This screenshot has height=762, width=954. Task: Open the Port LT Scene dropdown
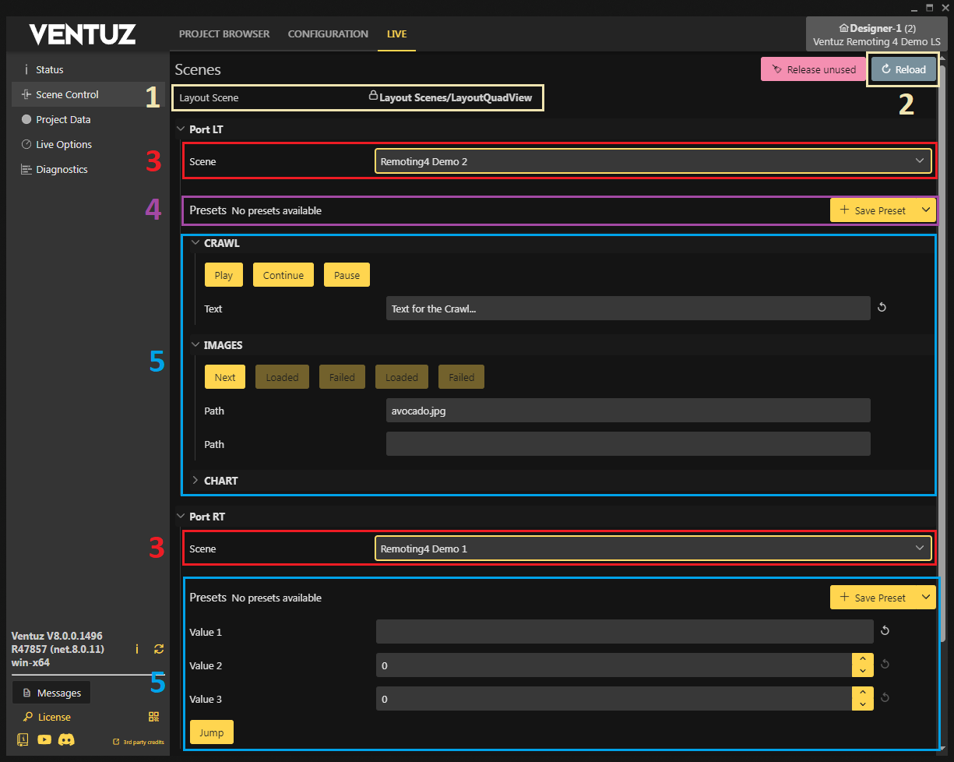(x=653, y=161)
